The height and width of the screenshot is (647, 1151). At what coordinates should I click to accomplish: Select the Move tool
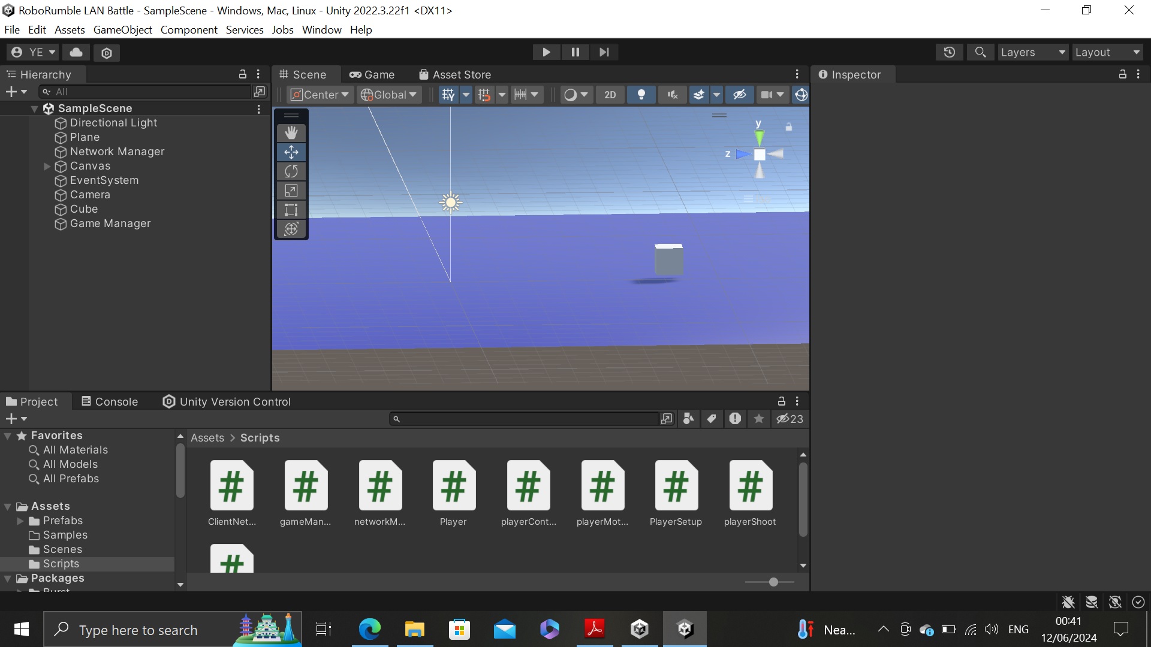291,152
